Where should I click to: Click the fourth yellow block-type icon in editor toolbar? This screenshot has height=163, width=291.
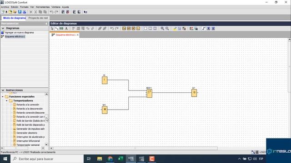138,29
